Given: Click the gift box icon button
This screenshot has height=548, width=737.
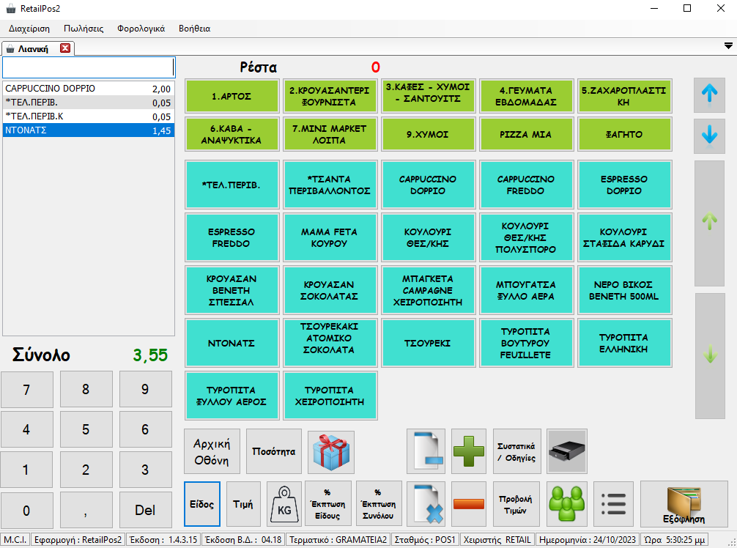Looking at the screenshot, I should pyautogui.click(x=331, y=451).
